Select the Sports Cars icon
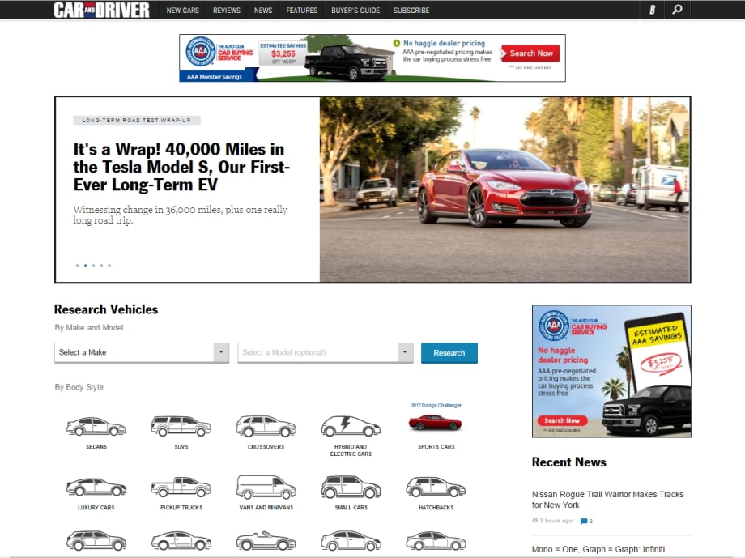The image size is (745, 558). (x=435, y=423)
